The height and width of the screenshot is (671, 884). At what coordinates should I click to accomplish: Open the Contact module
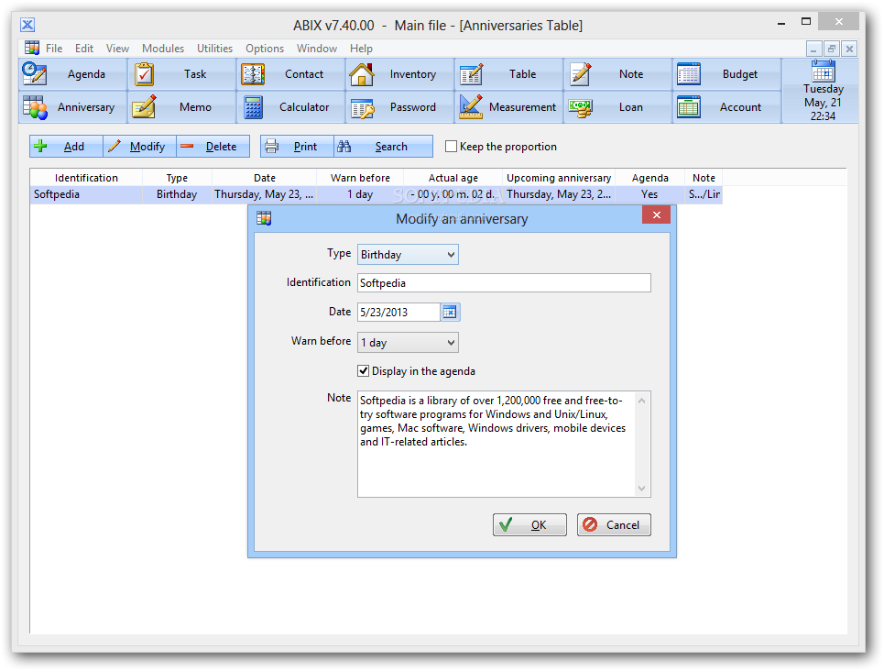pos(290,74)
